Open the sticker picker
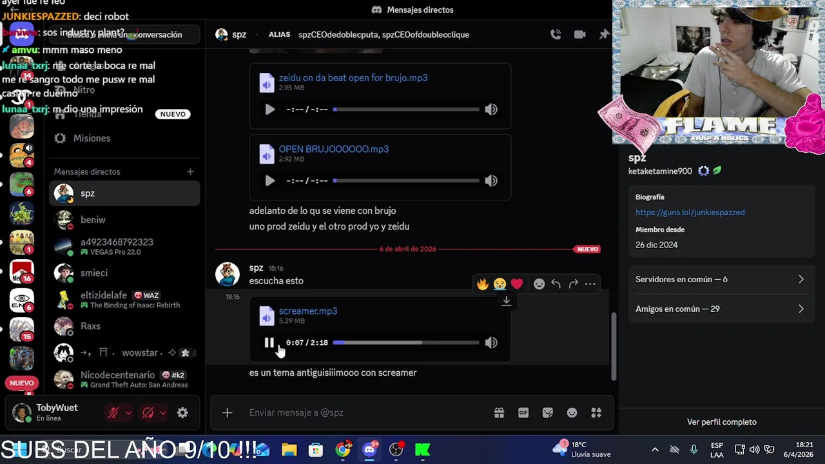Screen dimensions: 825x464 click(x=548, y=413)
